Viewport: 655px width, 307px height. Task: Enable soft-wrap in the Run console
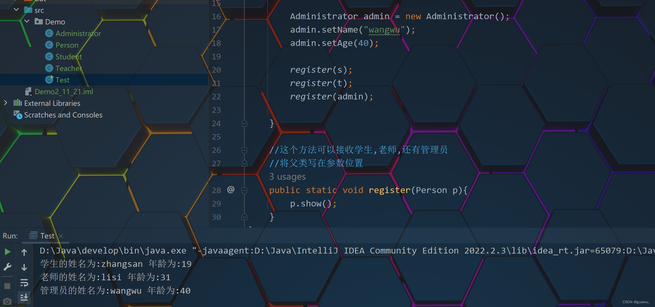(24, 283)
